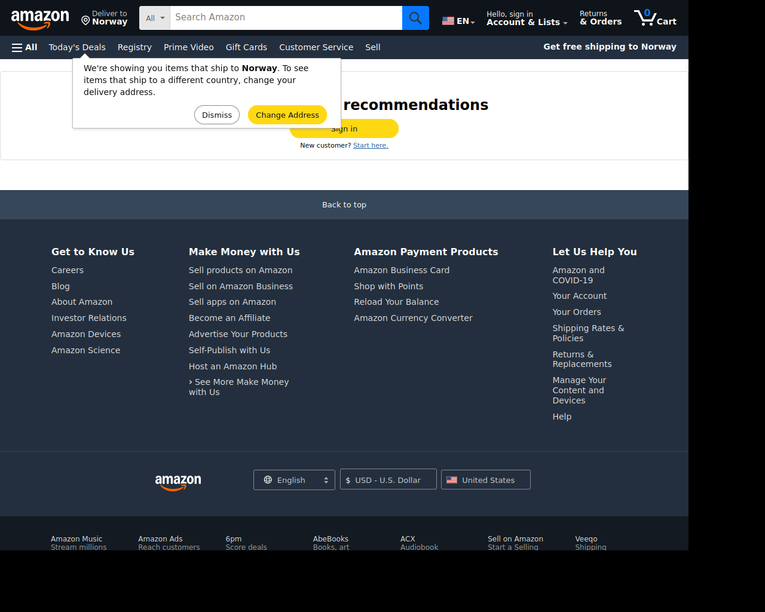Open Gift Cards nav item
The height and width of the screenshot is (612, 765).
click(246, 47)
